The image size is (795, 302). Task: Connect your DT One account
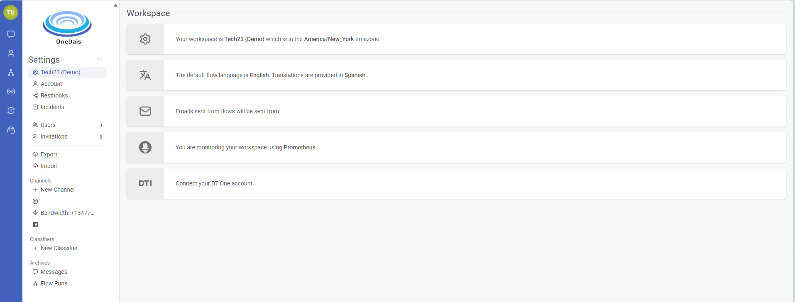pos(456,183)
